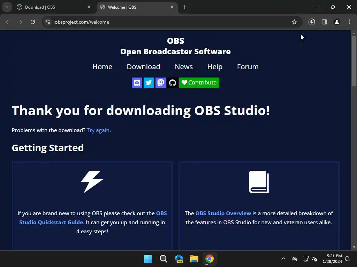This screenshot has width=357, height=267.
Task: Reload the page
Action: click(x=33, y=22)
